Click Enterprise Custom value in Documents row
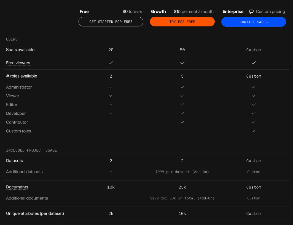Image resolution: width=293 pixels, height=225 pixels. (x=254, y=187)
